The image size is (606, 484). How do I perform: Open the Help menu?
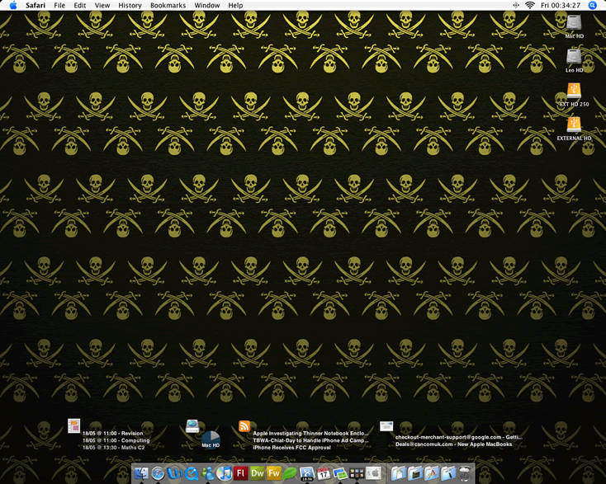pos(235,6)
